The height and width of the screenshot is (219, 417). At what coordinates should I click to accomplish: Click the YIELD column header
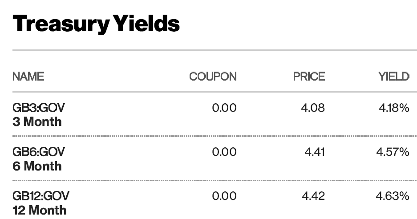[394, 77]
